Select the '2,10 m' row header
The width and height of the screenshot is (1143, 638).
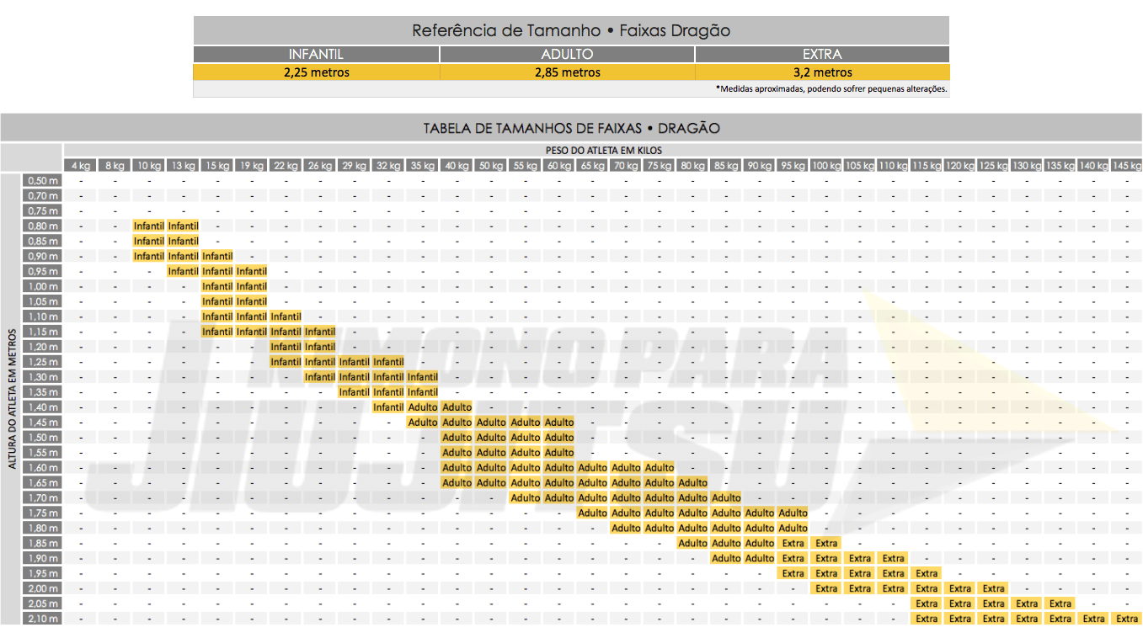pyautogui.click(x=42, y=619)
